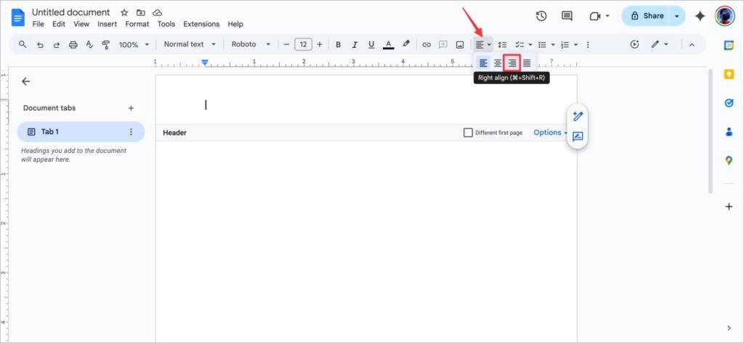Toggle underline formatting

click(371, 44)
